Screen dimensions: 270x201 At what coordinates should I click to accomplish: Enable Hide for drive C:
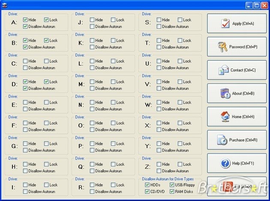(x=25, y=61)
